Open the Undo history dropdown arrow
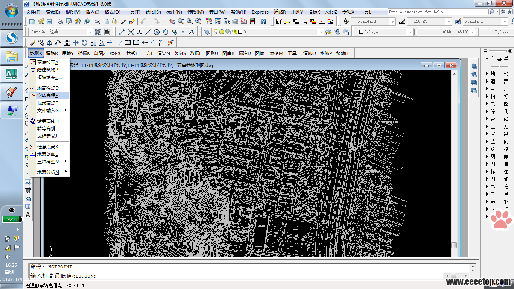This screenshot has width=514, height=289. (x=149, y=21)
